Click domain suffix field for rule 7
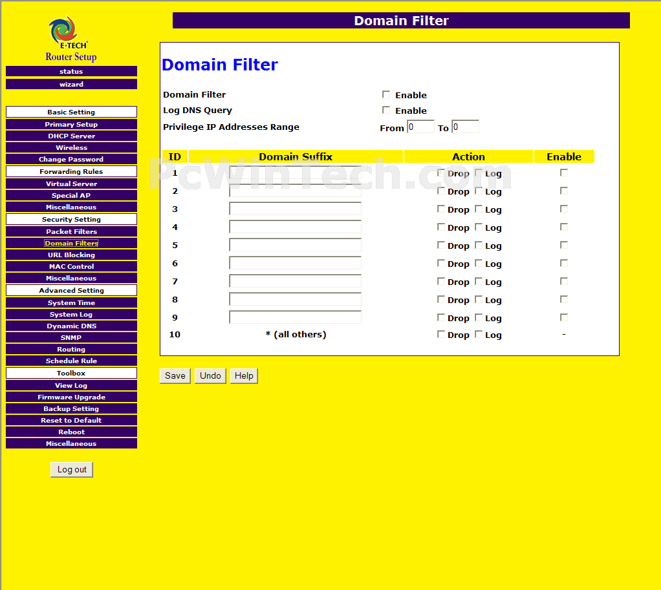Image resolution: width=661 pixels, height=590 pixels. tap(295, 281)
